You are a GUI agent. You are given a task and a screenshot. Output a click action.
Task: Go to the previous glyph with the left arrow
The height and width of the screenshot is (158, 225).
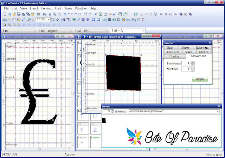click(x=94, y=20)
